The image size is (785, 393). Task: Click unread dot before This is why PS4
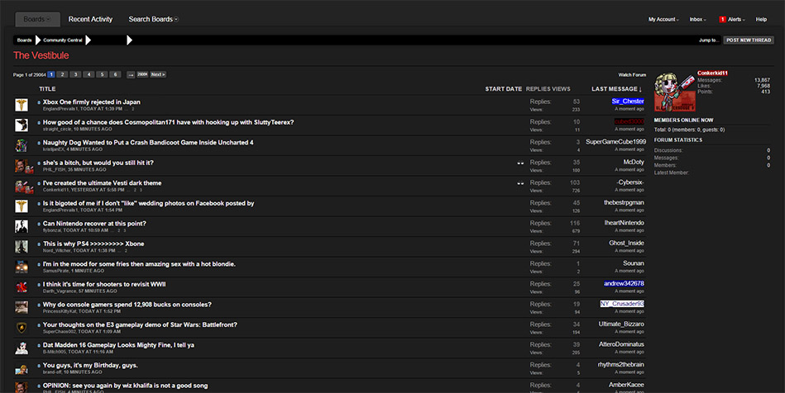(39, 244)
